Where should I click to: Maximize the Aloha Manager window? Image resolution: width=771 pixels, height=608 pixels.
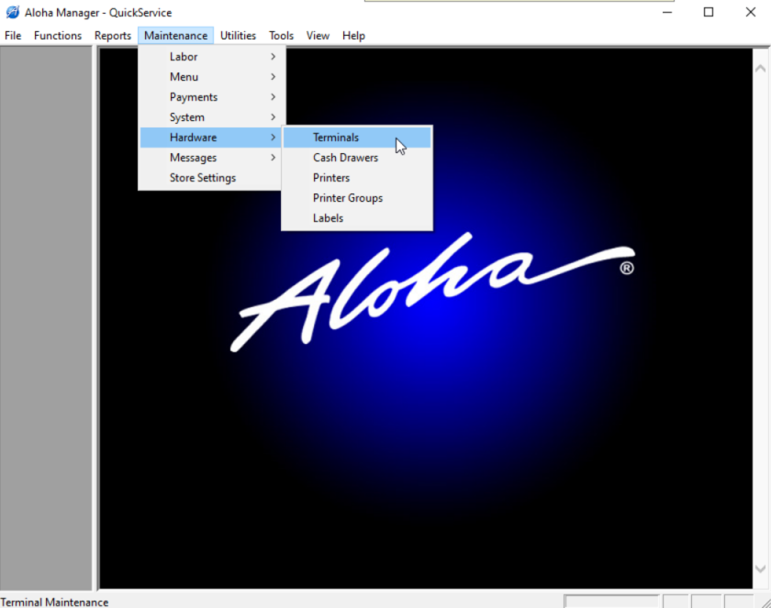pyautogui.click(x=708, y=12)
